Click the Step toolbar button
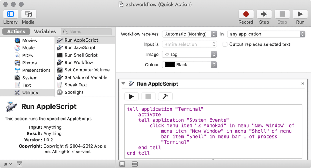Screen dimensions: 311x168 pyautogui.click(x=264, y=14)
